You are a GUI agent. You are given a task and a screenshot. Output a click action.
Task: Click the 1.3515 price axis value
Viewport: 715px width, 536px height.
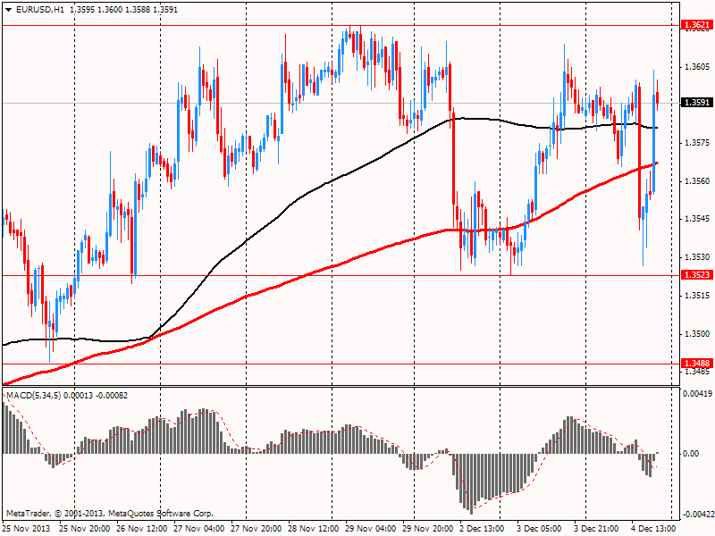click(697, 296)
